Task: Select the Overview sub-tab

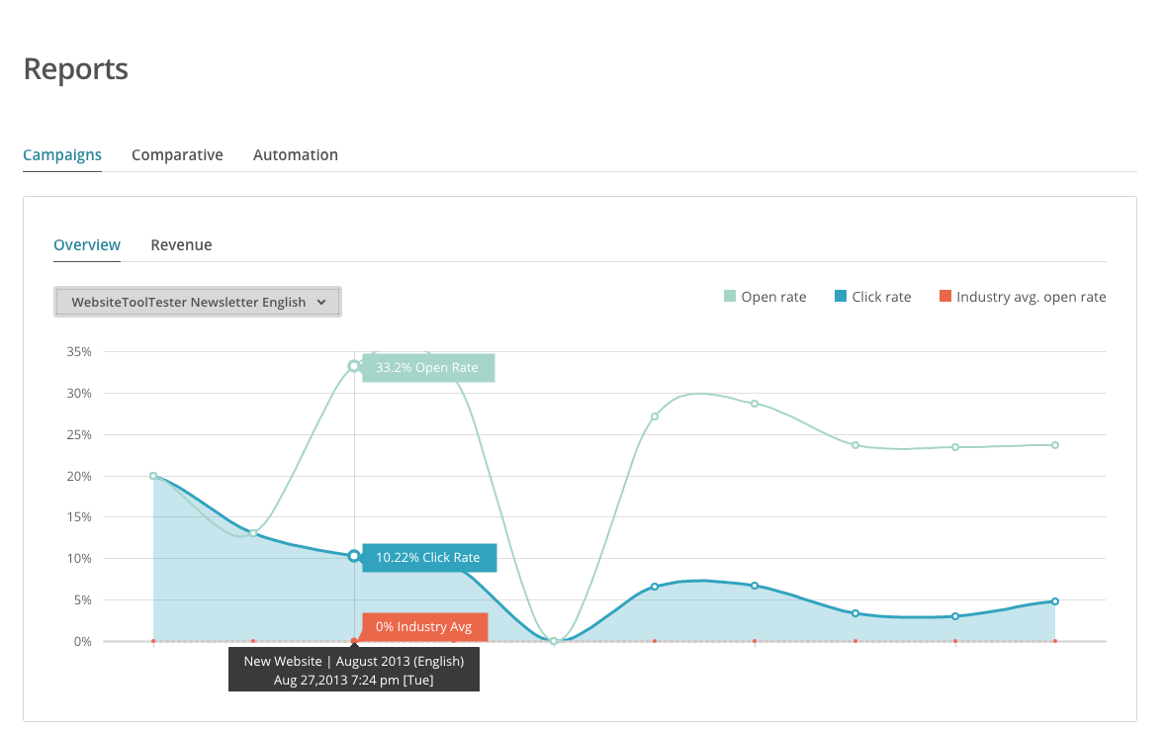Action: 87,245
